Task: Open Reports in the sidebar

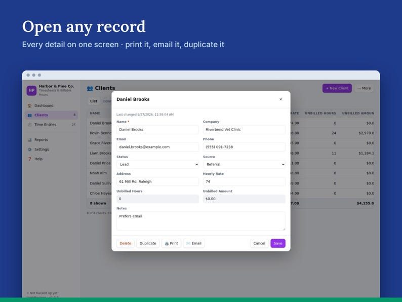Action: [52, 140]
